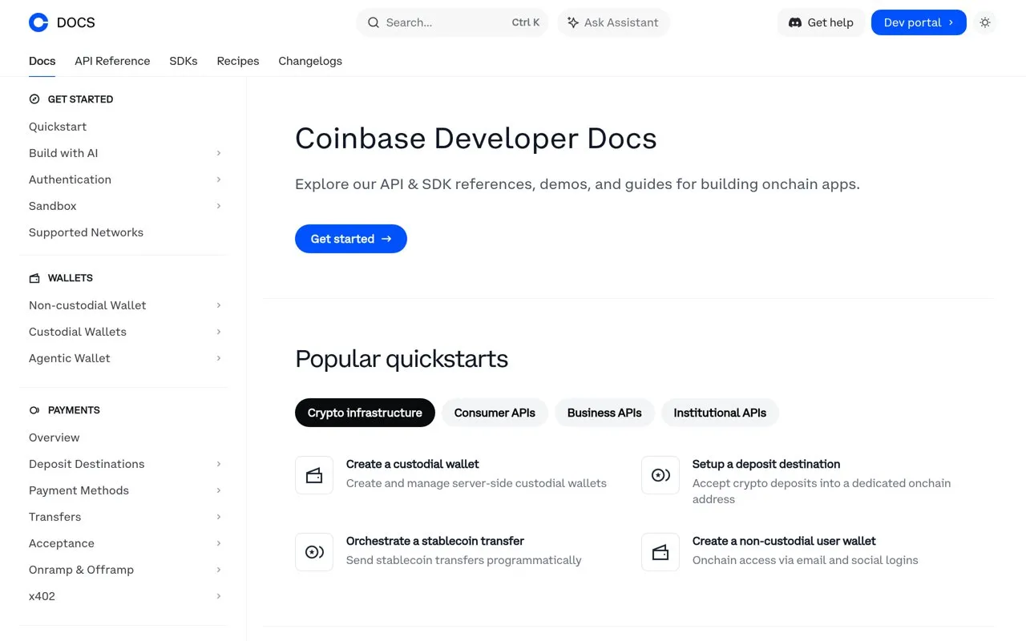Click the blue Get started button
The image size is (1026, 641).
click(351, 239)
